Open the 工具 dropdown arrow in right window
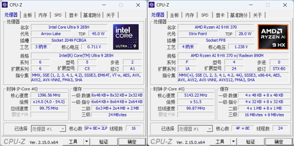 click(x=233, y=142)
